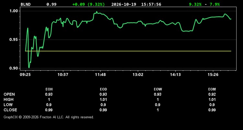Click the GraphCIX copyright notice
The height and width of the screenshot is (130, 243).
[x=49, y=117]
